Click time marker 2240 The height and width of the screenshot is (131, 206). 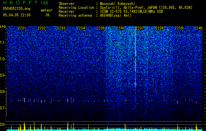pos(198,28)
